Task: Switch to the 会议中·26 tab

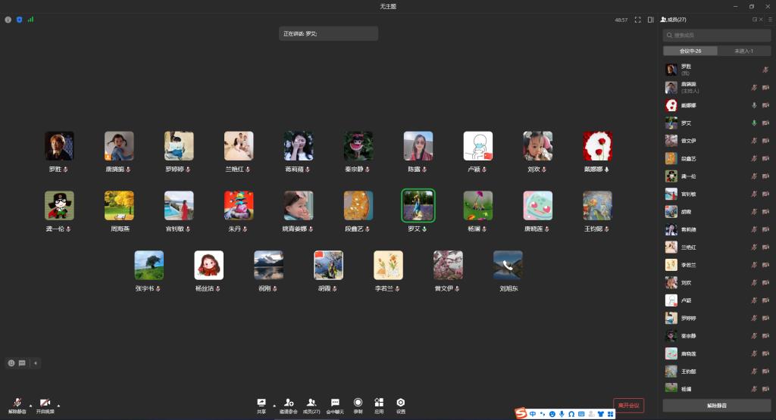Action: point(690,51)
